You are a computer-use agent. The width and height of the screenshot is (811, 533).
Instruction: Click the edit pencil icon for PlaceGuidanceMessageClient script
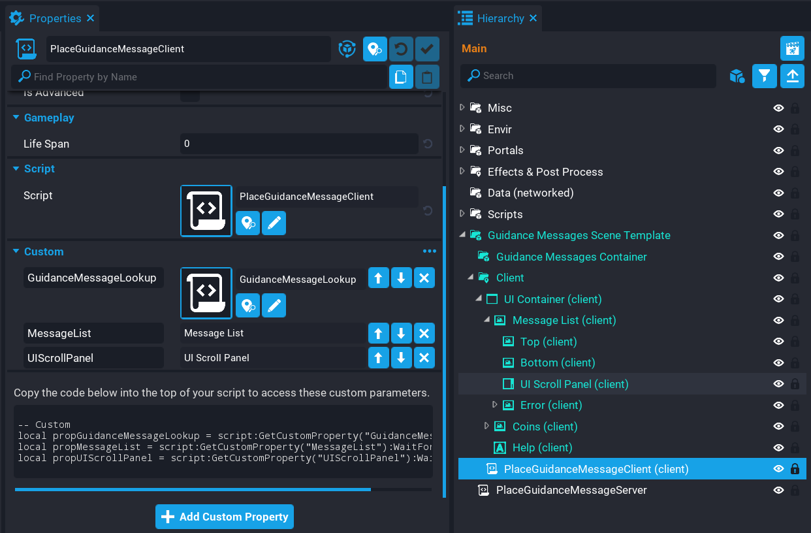(x=274, y=223)
